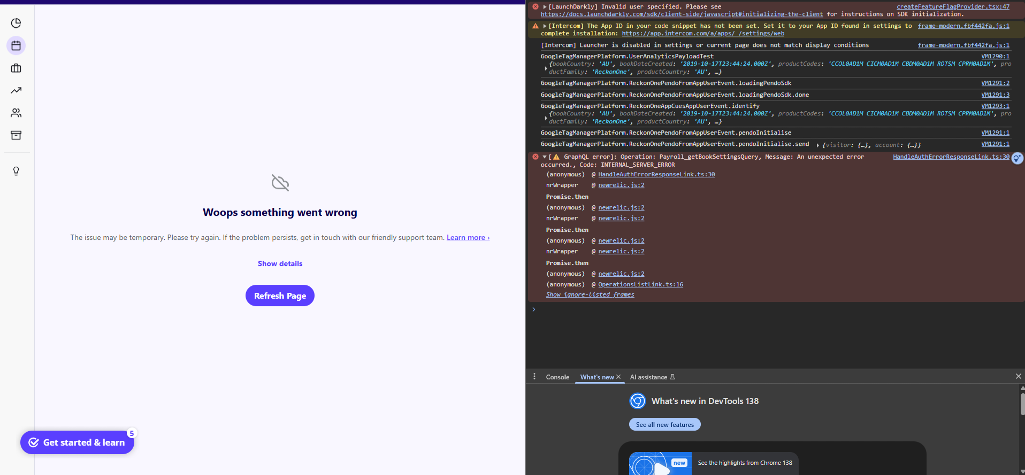Click the drawer vertical scrollbar
The height and width of the screenshot is (475, 1025).
click(x=1022, y=404)
